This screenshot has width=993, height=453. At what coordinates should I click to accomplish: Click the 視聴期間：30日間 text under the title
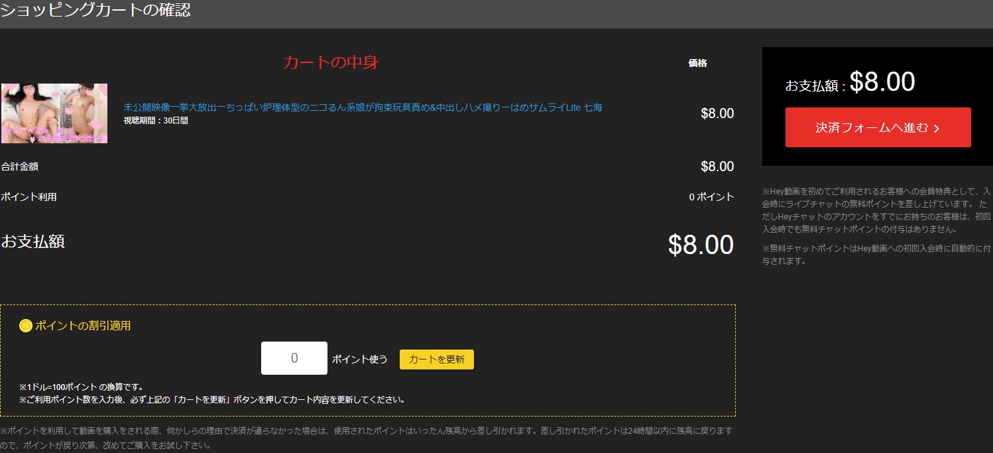[156, 121]
